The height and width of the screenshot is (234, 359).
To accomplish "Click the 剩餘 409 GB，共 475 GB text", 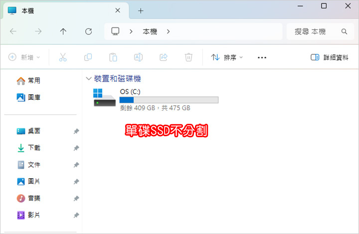I will coord(155,108).
